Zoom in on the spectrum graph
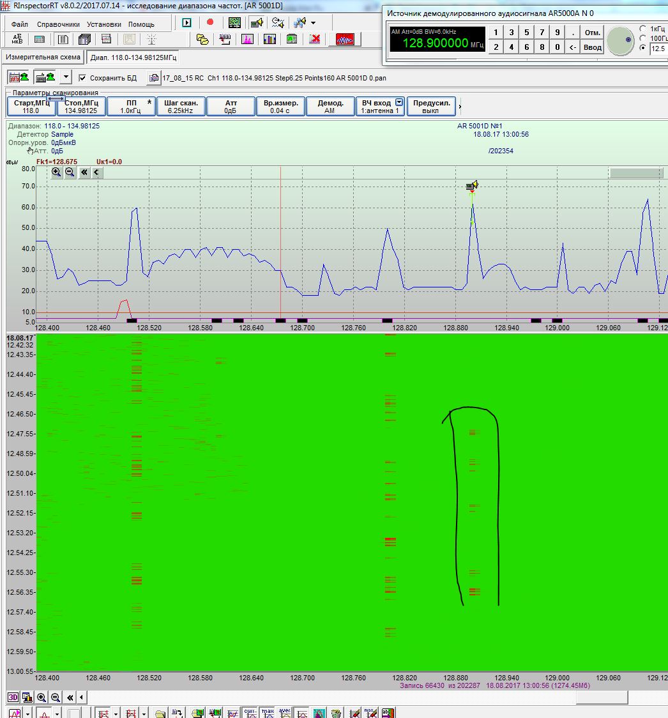 56,172
